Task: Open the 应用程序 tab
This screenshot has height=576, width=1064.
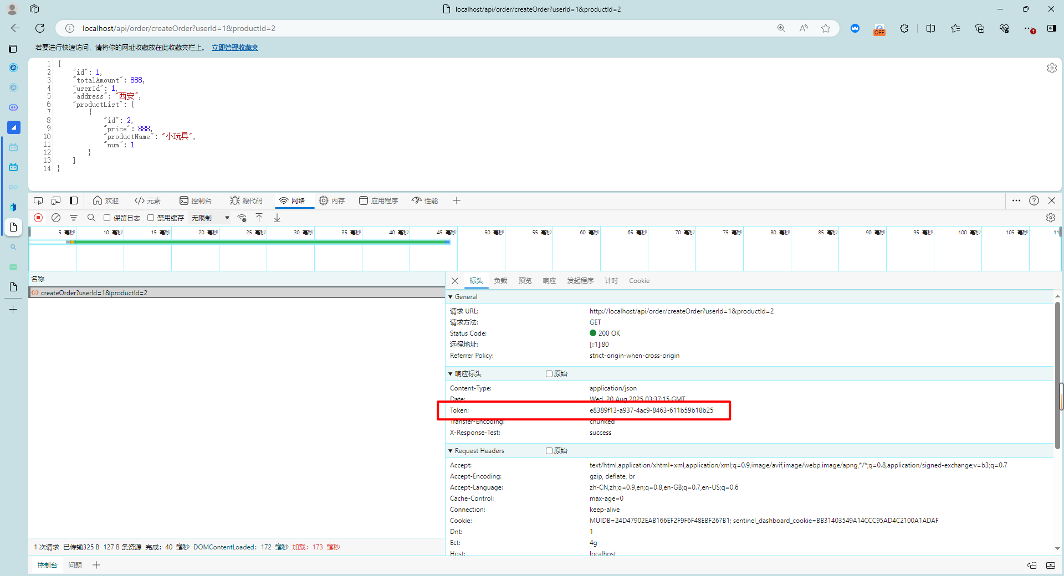Action: (378, 200)
